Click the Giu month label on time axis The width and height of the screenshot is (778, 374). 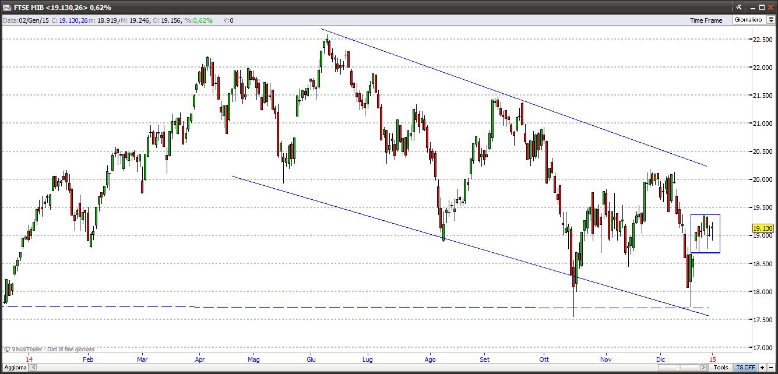coord(312,359)
